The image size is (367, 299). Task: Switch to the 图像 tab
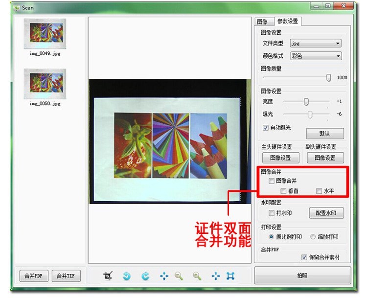pyautogui.click(x=262, y=22)
